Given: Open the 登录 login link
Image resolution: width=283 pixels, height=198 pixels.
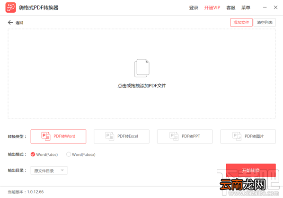Looking at the screenshot, I should coord(194,8).
